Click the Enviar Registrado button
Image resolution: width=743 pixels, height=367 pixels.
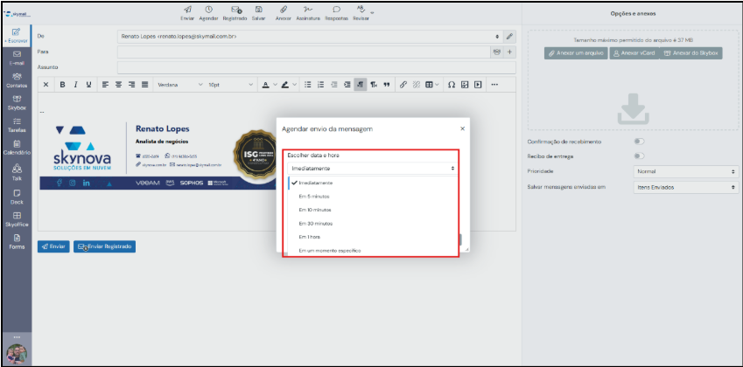pos(104,246)
